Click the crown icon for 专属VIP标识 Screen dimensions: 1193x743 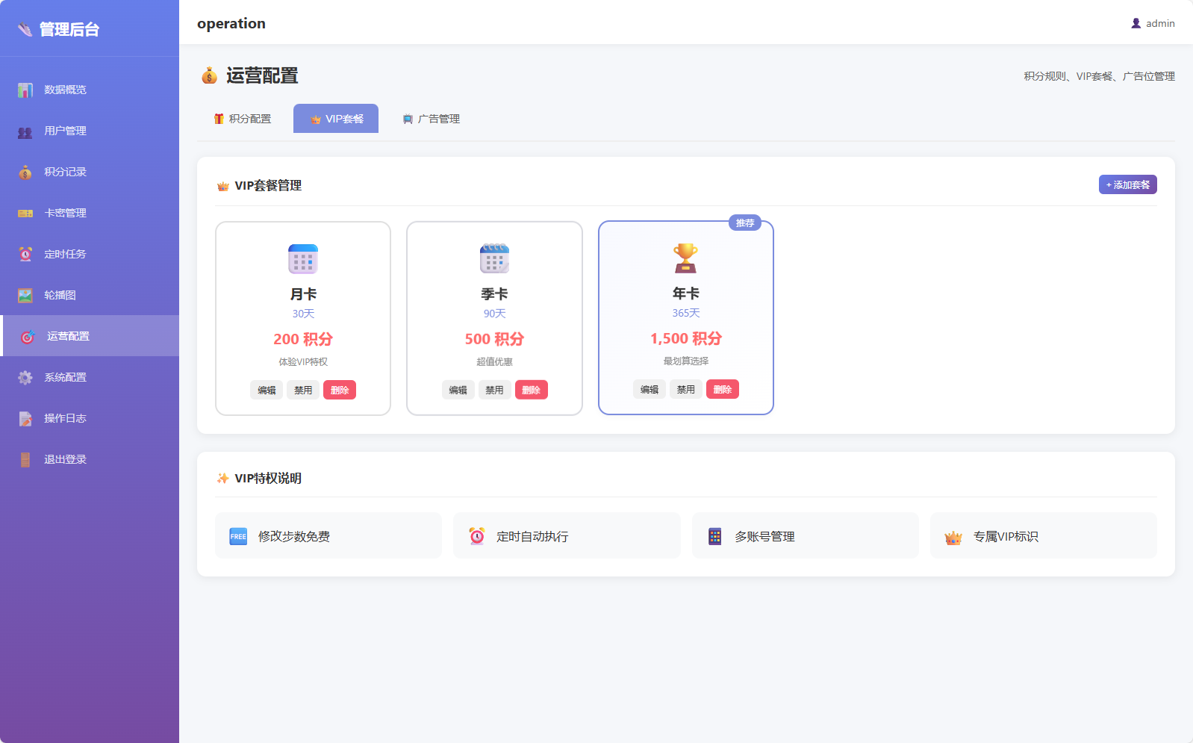point(953,537)
